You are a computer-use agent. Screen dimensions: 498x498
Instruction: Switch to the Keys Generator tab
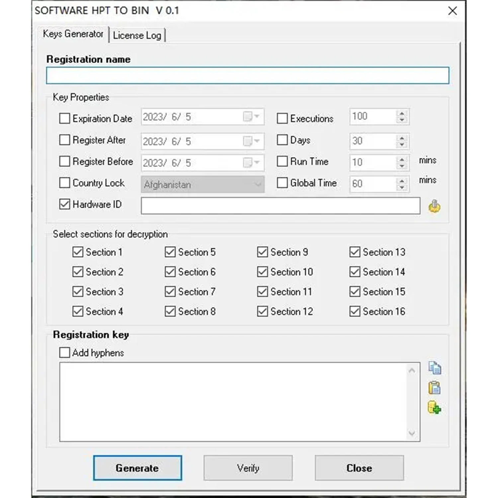(73, 34)
